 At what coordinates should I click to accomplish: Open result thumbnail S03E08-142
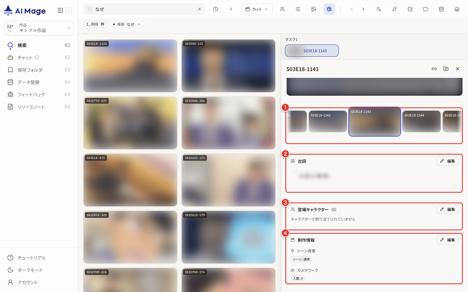[228, 66]
